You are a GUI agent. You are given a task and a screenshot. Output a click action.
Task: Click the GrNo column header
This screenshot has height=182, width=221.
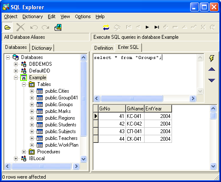coord(112,109)
